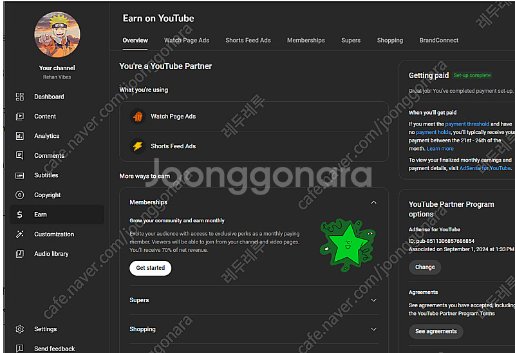Screen dimensions: 515x353
Task: Expand the Shopping section chevron
Action: point(373,329)
